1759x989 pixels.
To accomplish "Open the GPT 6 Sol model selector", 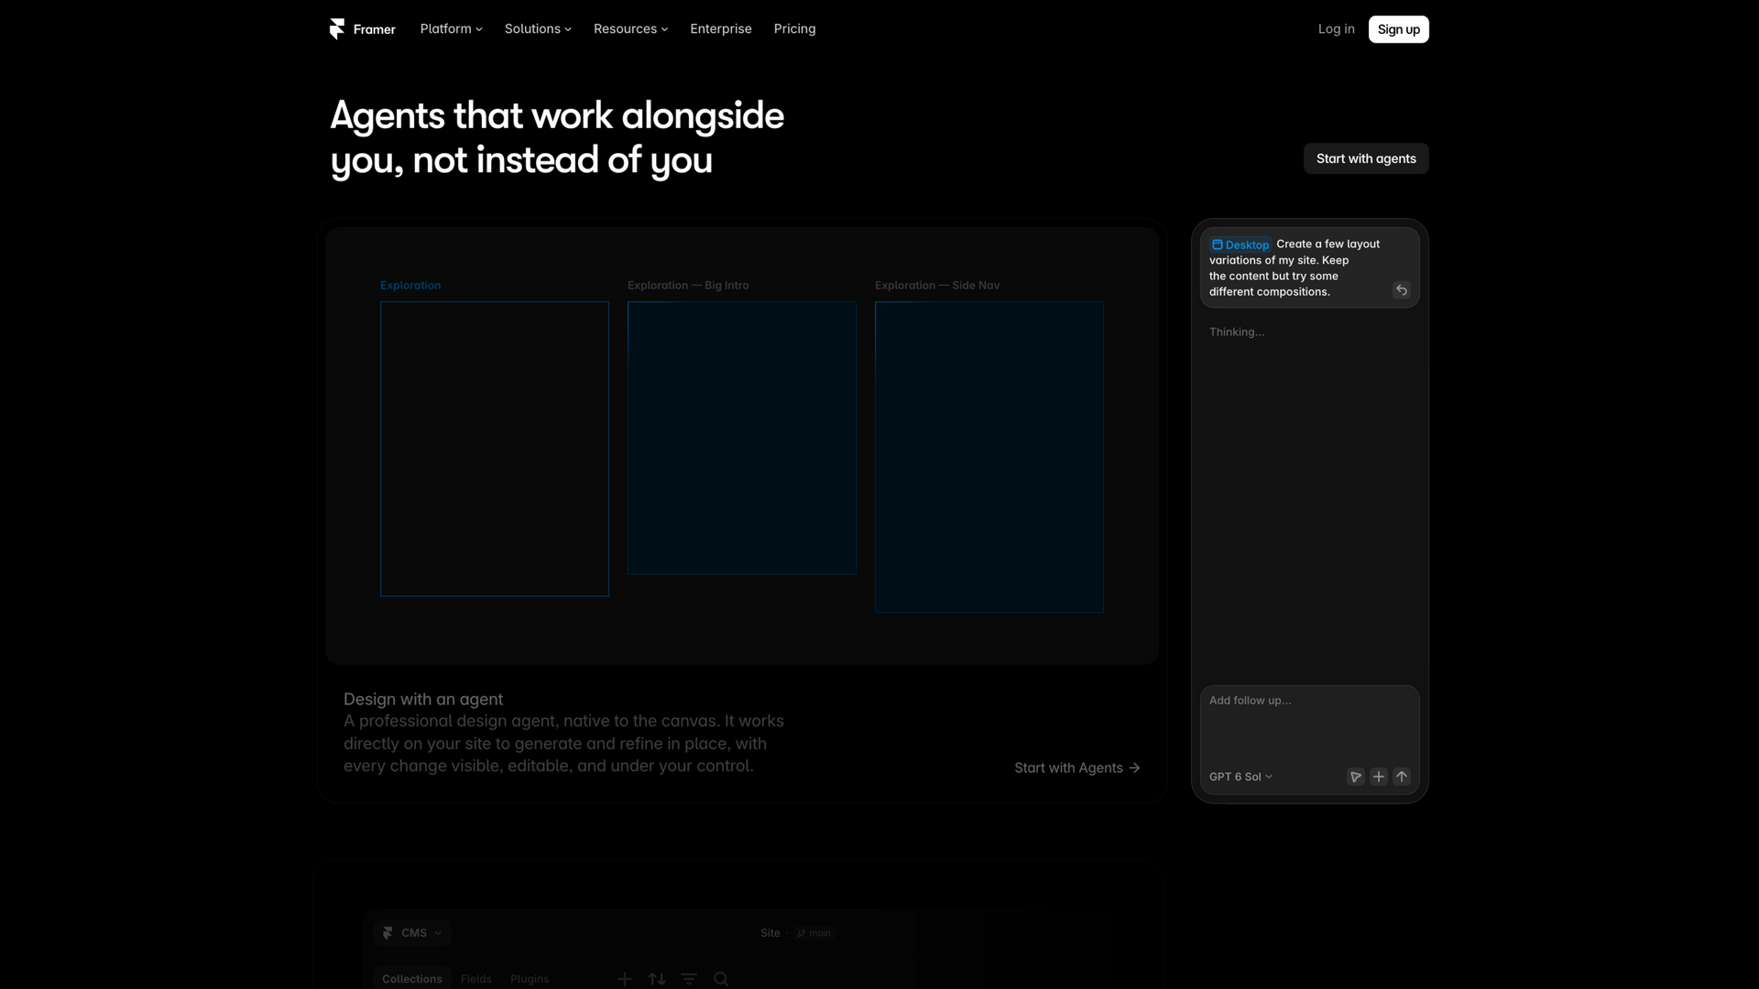I will coord(1240,777).
